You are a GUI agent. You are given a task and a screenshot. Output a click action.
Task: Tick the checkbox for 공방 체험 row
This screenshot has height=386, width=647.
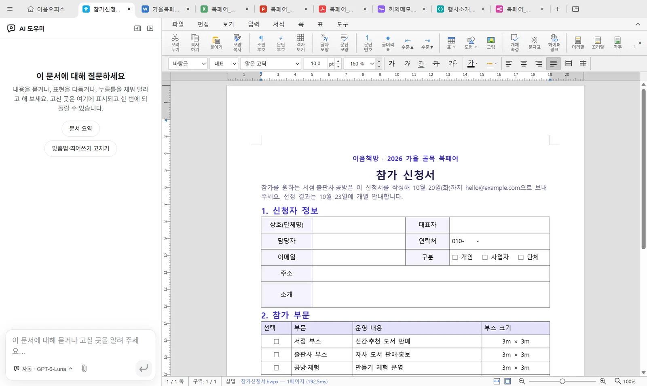pyautogui.click(x=276, y=368)
